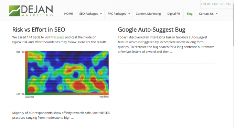Expand the PPC Packages dropdown chevron
Viewport: 234px width, 128px height.
[129, 13]
